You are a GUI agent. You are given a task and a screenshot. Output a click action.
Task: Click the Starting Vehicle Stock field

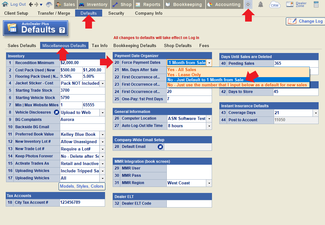pyautogui.click(x=82, y=98)
